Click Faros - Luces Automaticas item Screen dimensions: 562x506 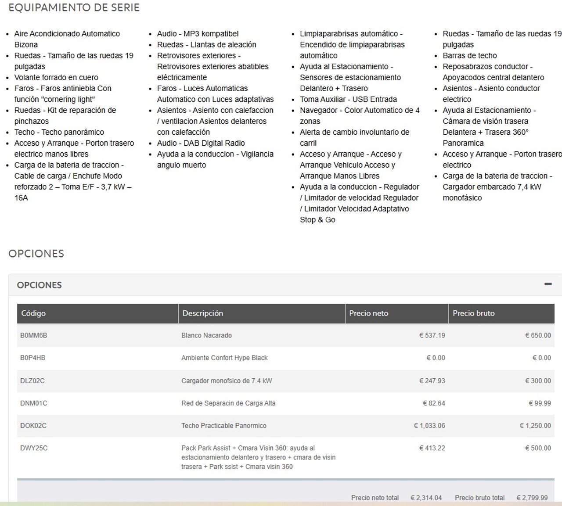pyautogui.click(x=215, y=94)
